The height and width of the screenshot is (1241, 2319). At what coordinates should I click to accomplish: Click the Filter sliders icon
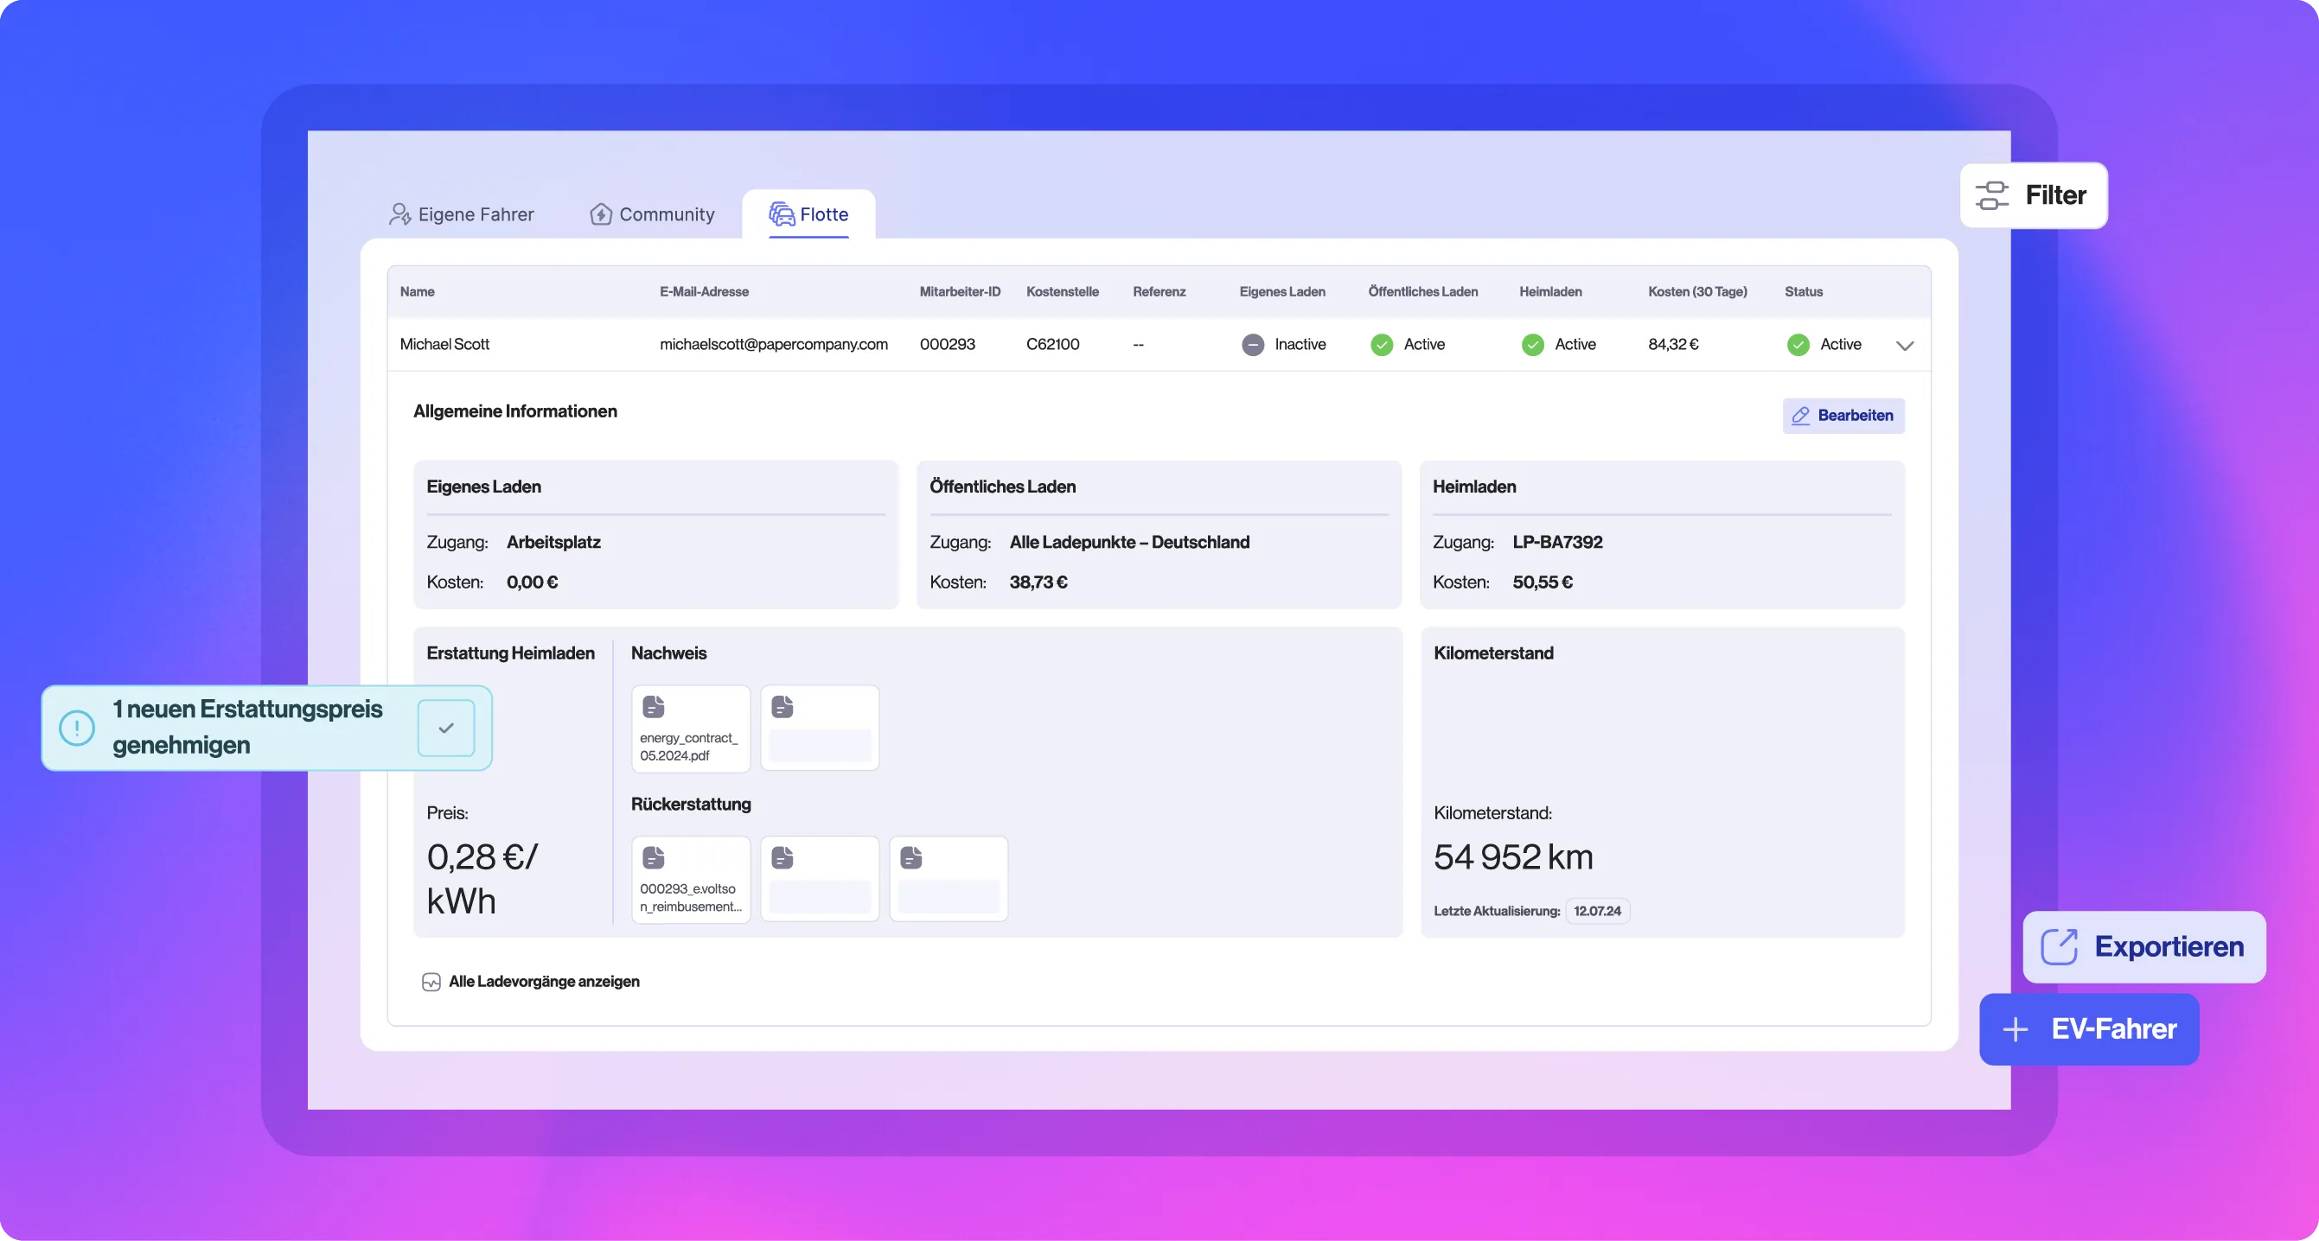pyautogui.click(x=1992, y=195)
